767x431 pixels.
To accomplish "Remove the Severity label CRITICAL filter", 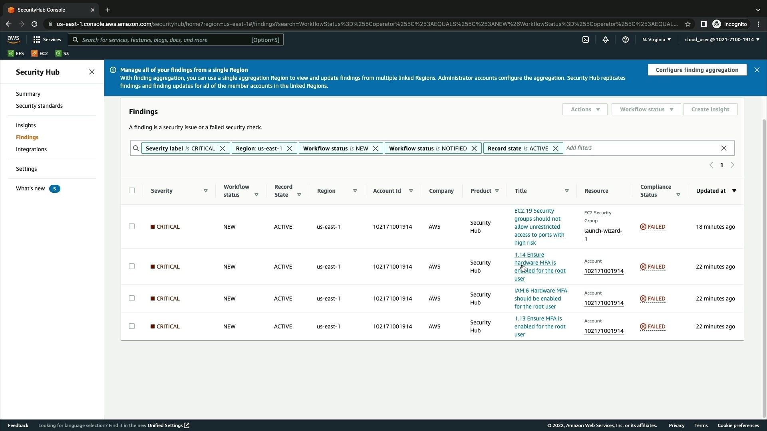I will (223, 148).
